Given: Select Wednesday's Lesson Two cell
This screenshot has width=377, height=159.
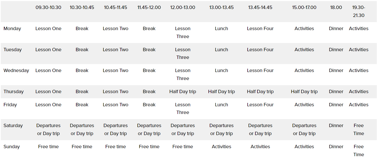Looking at the screenshot, I should pyautogui.click(x=115, y=70).
